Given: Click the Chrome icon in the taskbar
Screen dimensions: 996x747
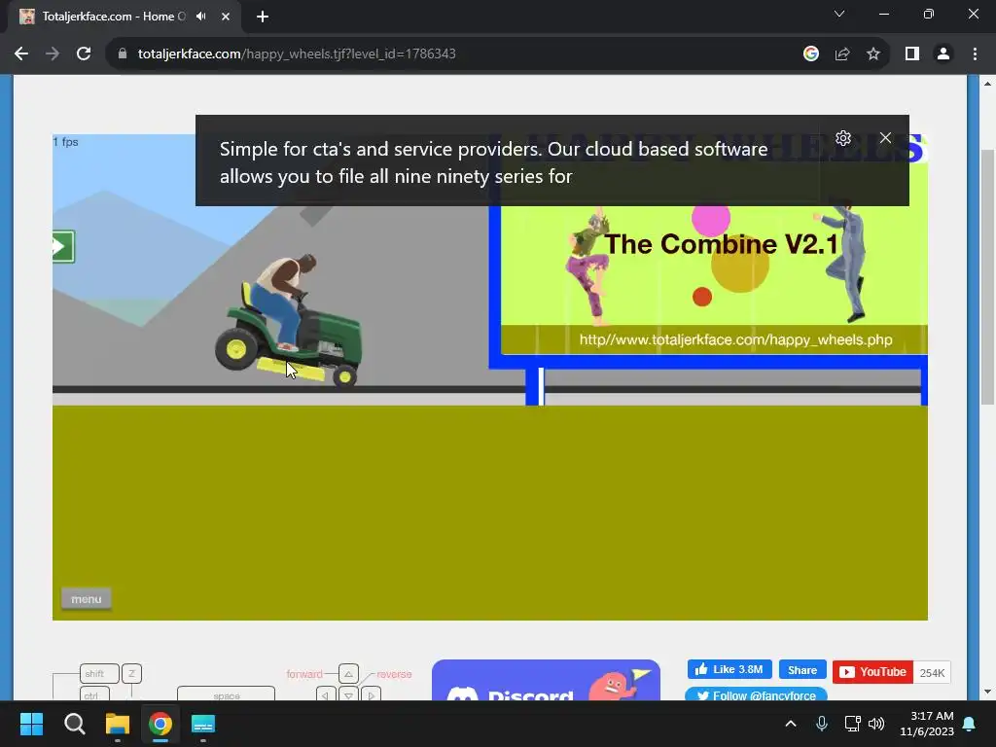Looking at the screenshot, I should 160,724.
